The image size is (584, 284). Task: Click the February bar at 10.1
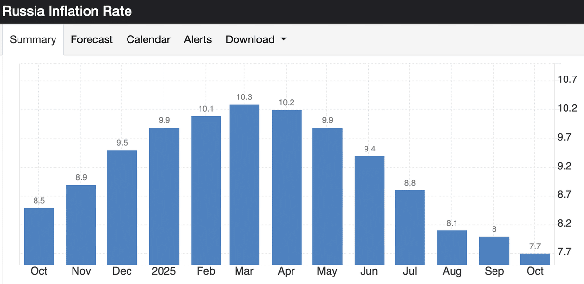tap(206, 190)
